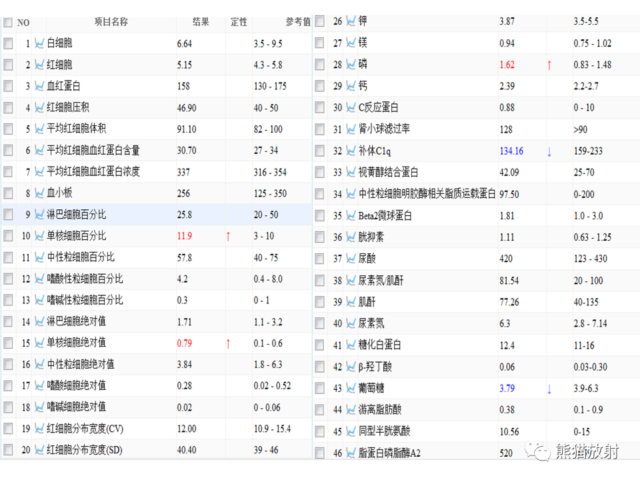This screenshot has height=480, width=640.
Task: Open trend chart icon for Beta2微球蛋白
Action: coord(351,215)
